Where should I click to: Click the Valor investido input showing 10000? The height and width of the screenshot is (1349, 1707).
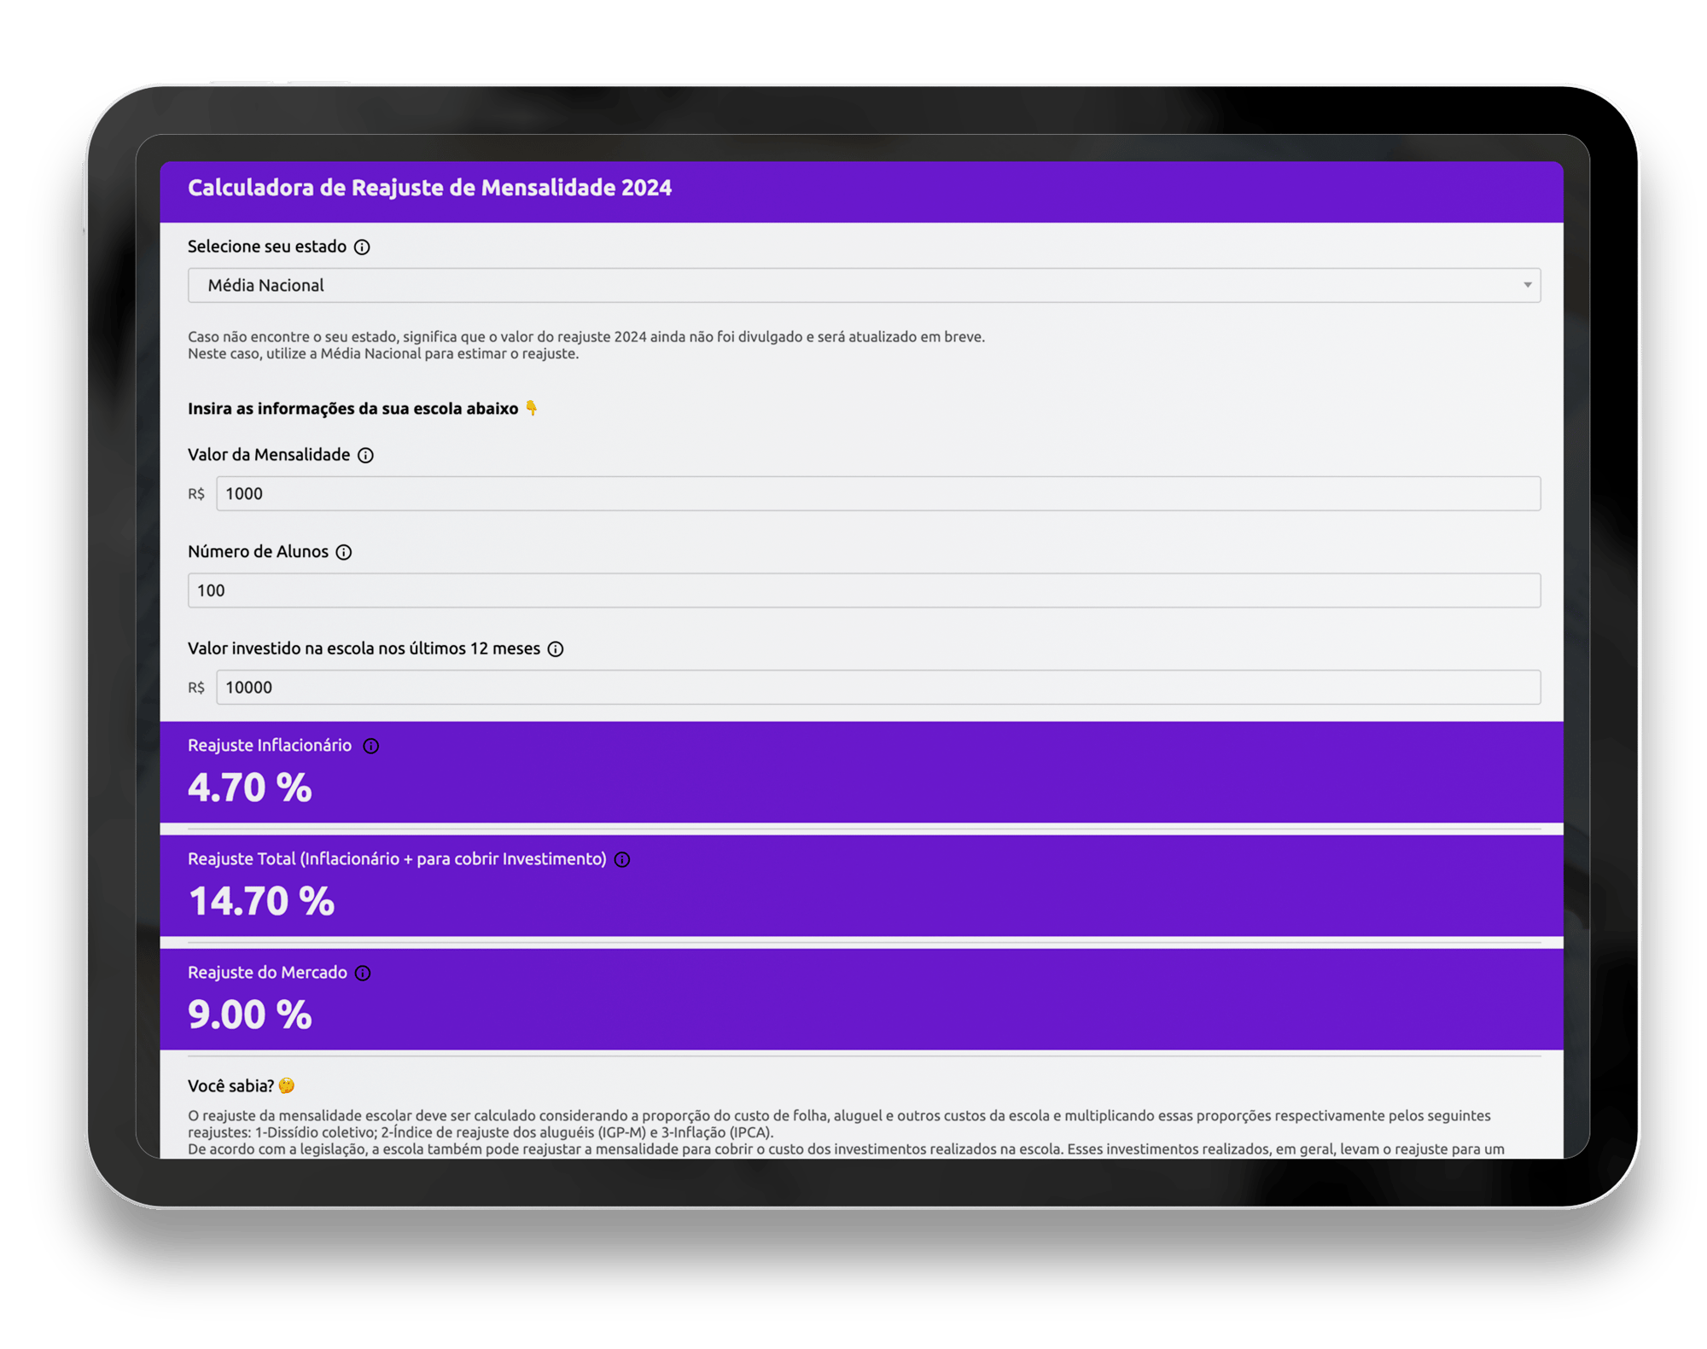[x=877, y=687]
